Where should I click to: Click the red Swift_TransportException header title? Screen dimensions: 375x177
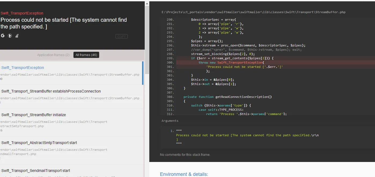click(x=22, y=13)
